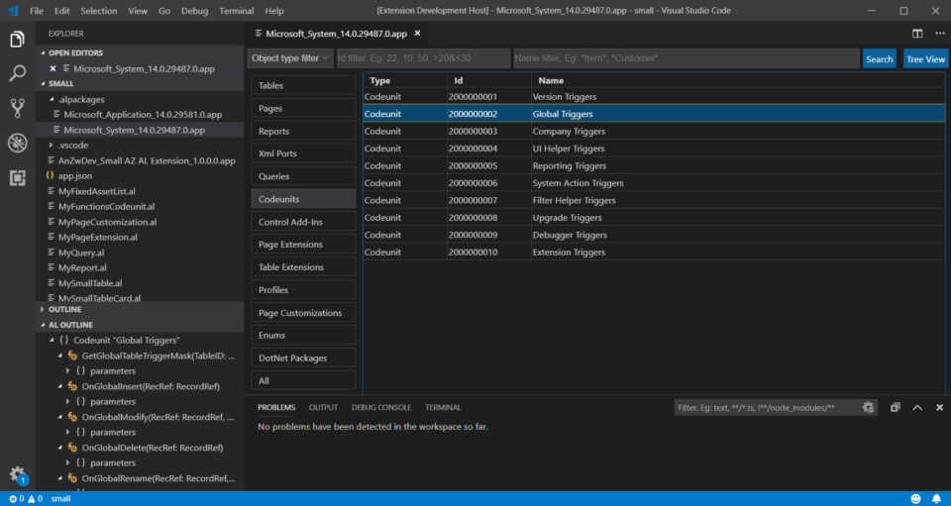This screenshot has width=951, height=506.
Task: Open the Manage gear icon
Action: (x=17, y=474)
